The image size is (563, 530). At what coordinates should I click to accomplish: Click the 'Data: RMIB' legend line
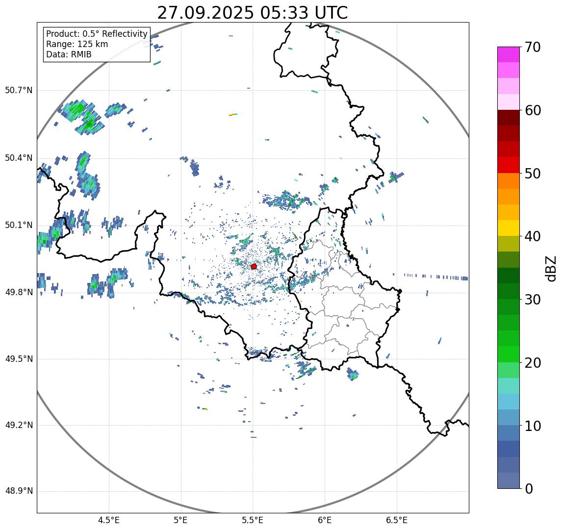pyautogui.click(x=69, y=54)
